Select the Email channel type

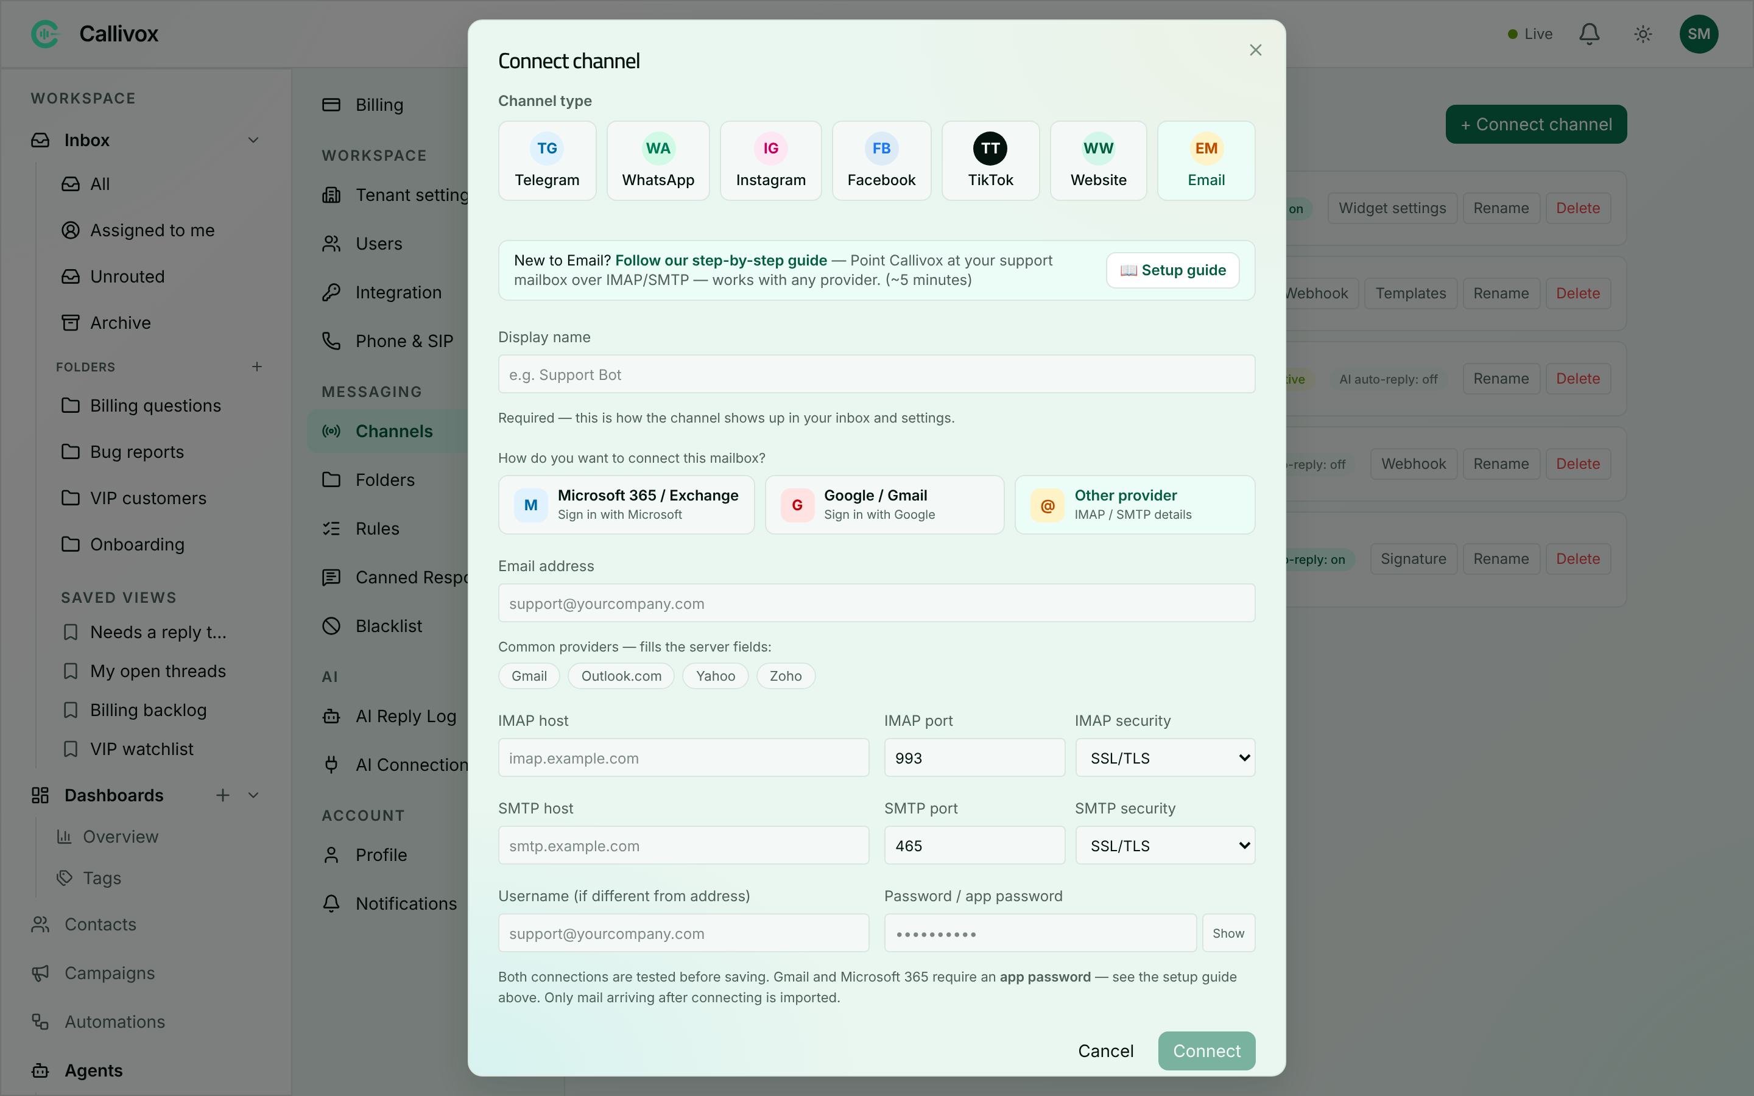[1206, 161]
